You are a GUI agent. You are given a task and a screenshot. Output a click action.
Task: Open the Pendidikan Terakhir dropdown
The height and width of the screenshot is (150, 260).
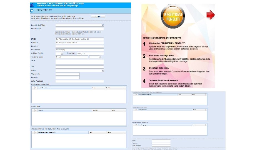pyautogui.click(x=62, y=53)
